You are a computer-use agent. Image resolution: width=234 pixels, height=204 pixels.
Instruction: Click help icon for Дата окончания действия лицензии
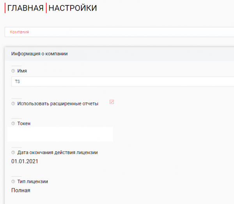pos(13,153)
